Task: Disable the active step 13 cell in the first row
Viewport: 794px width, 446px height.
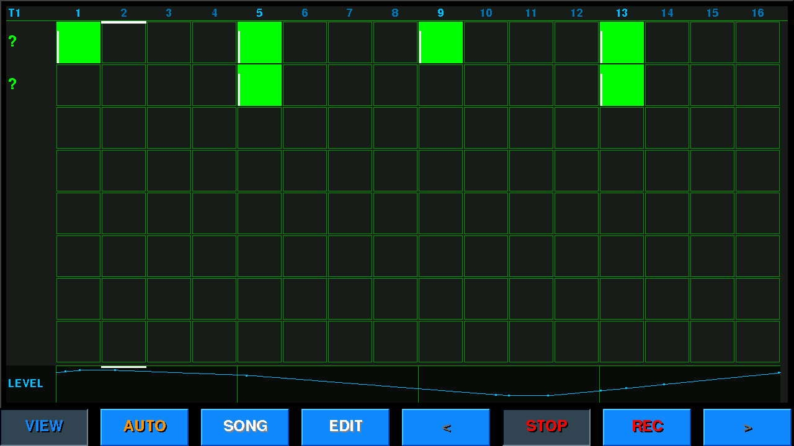Action: coord(622,42)
